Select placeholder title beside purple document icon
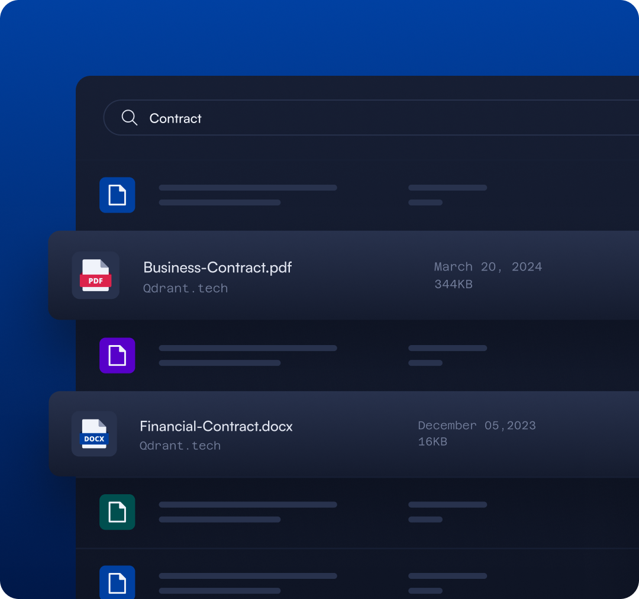639x599 pixels. 247,348
